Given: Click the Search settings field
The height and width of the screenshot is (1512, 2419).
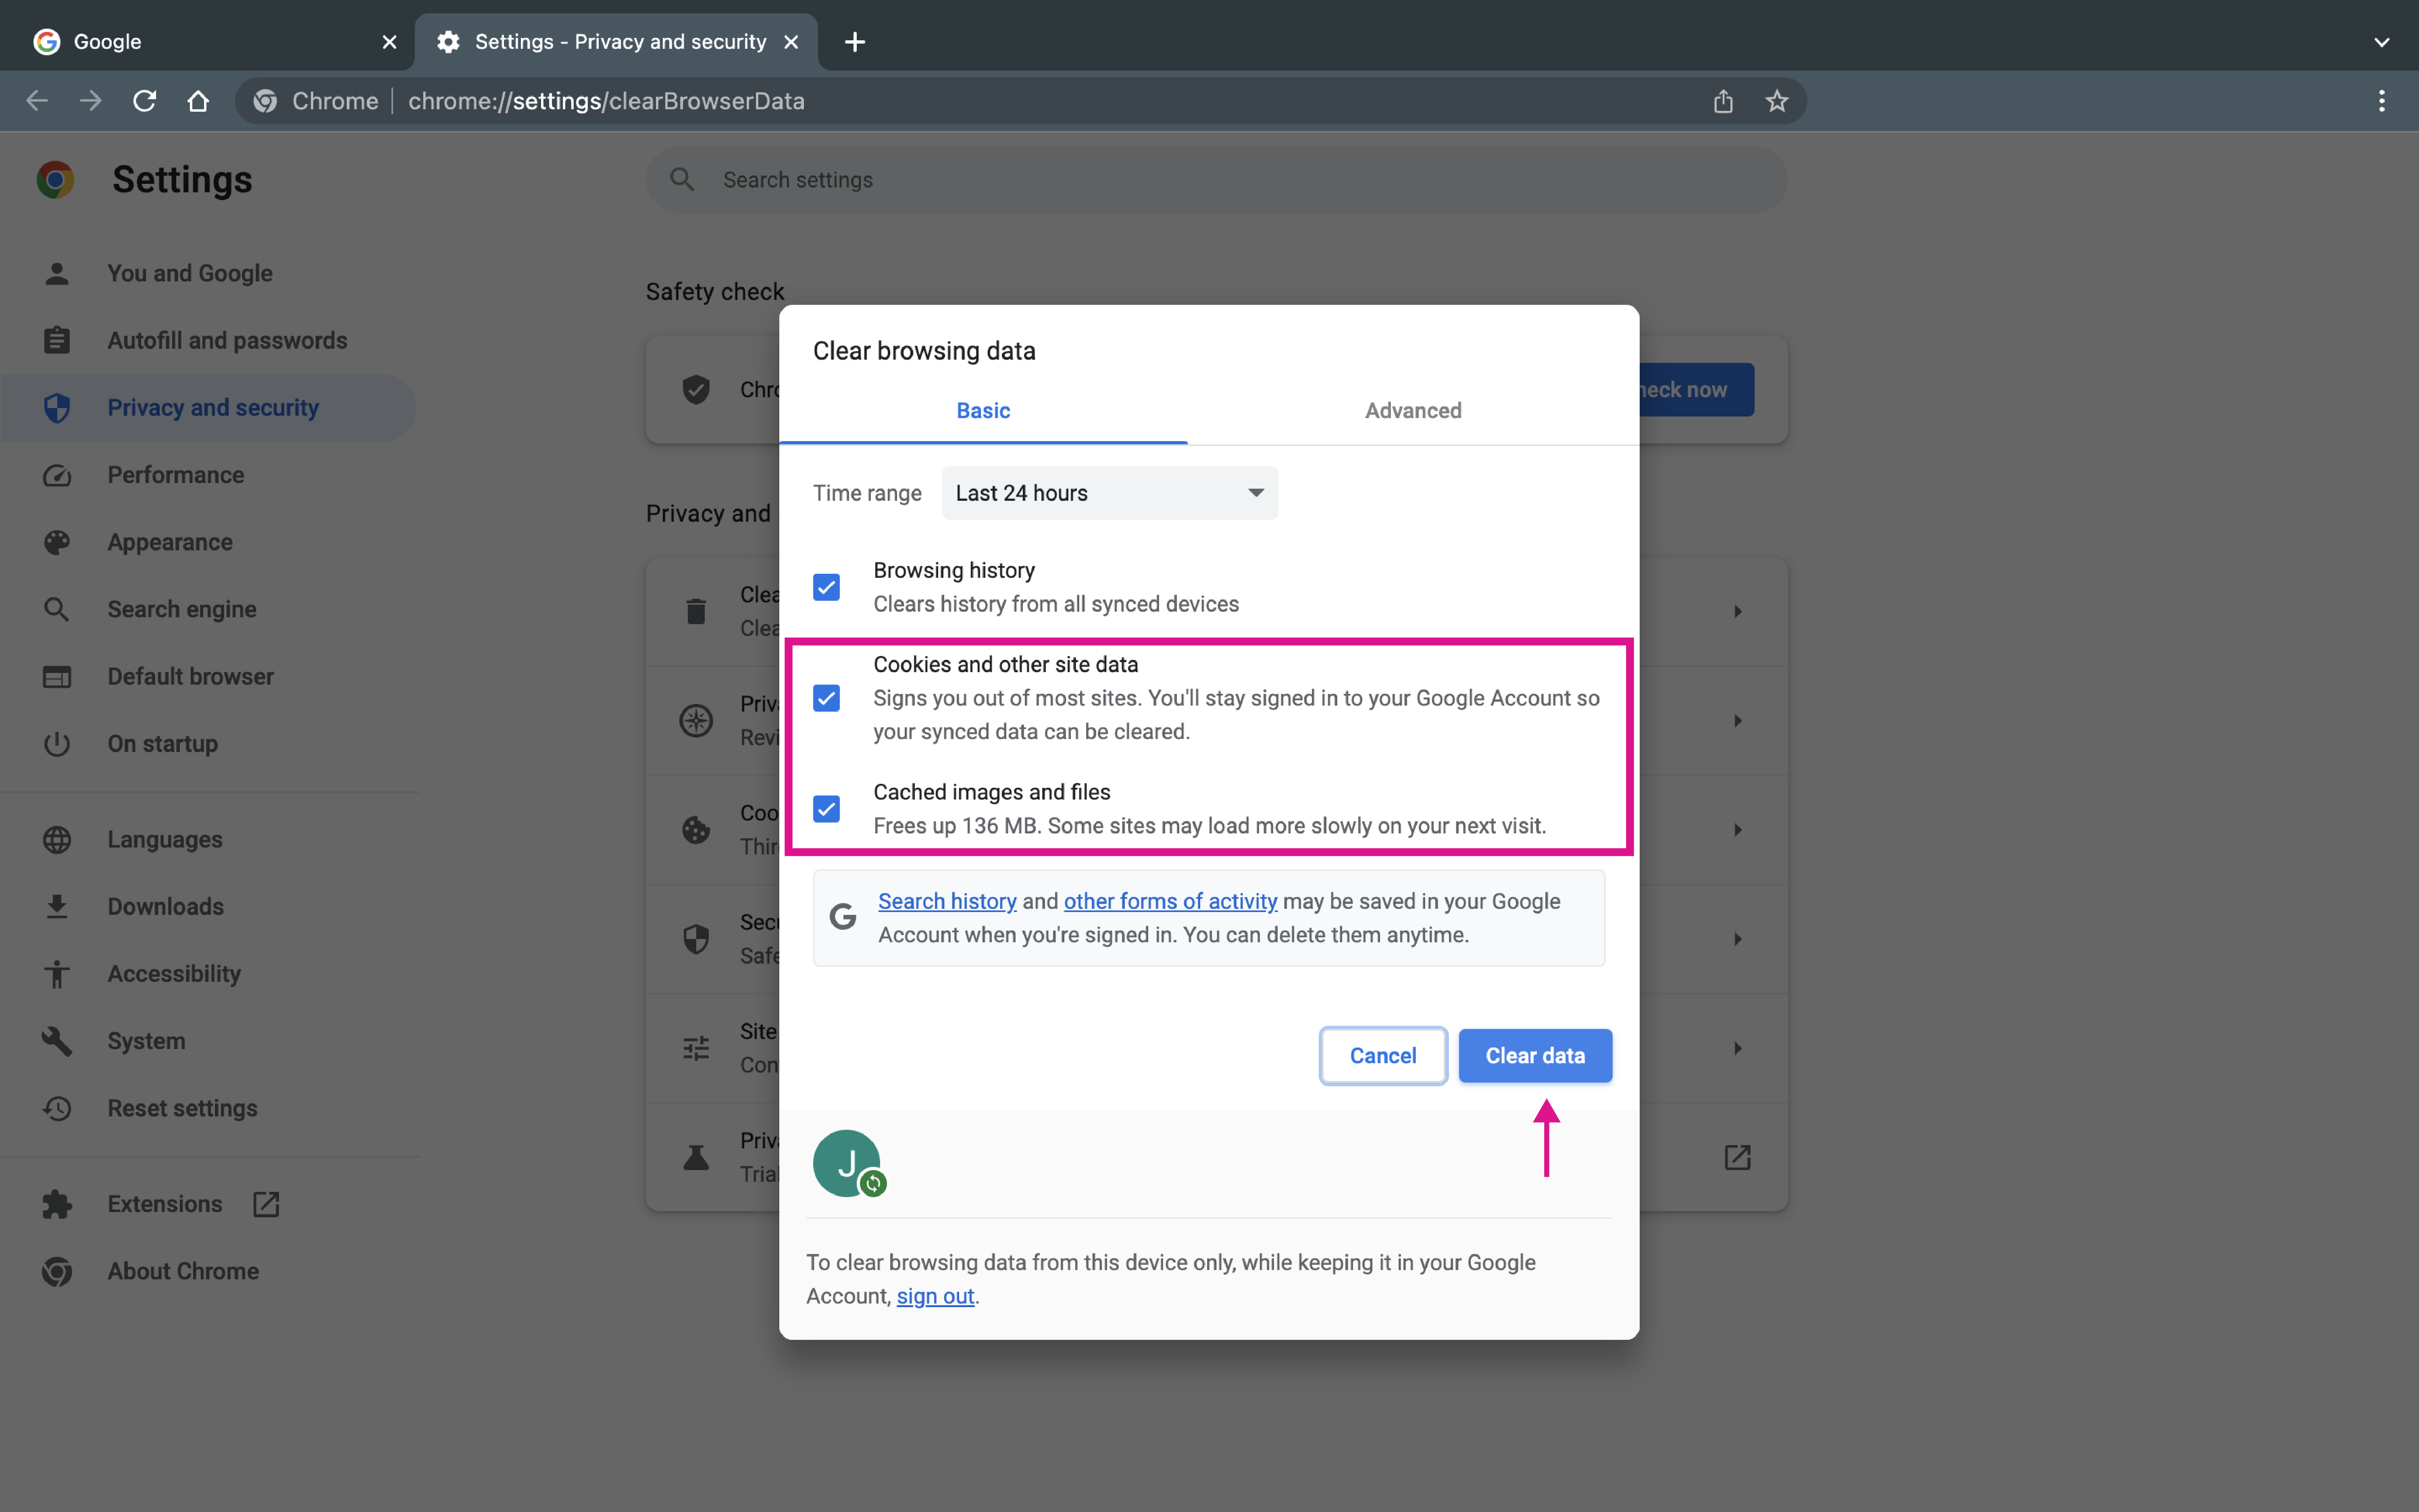Looking at the screenshot, I should pyautogui.click(x=1216, y=180).
